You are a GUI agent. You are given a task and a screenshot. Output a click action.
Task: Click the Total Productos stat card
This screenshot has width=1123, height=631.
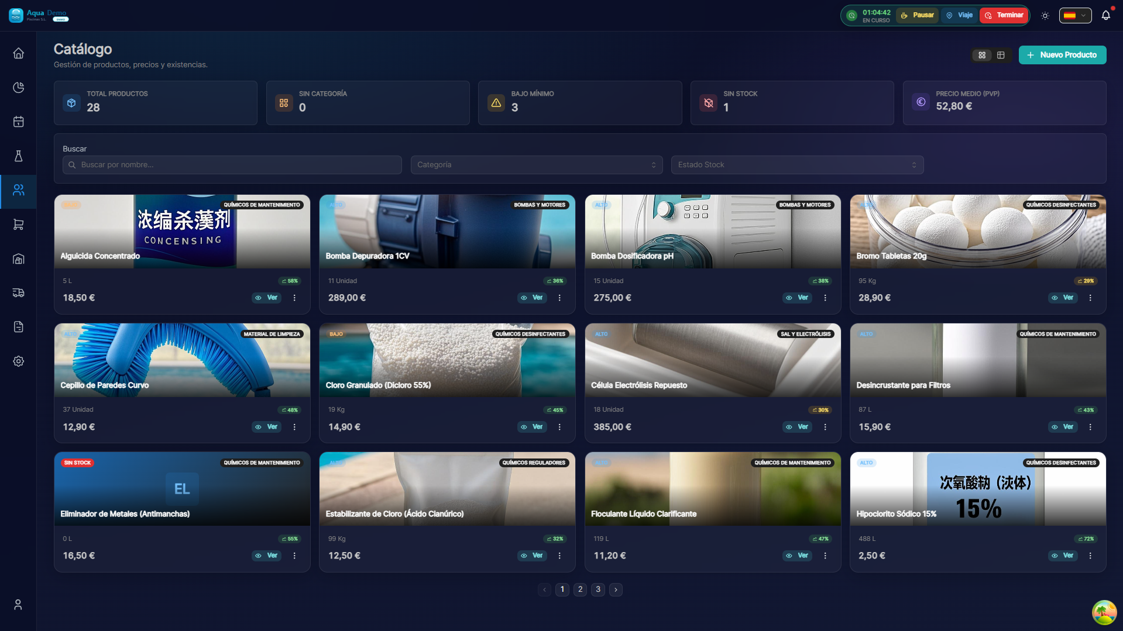pos(156,103)
